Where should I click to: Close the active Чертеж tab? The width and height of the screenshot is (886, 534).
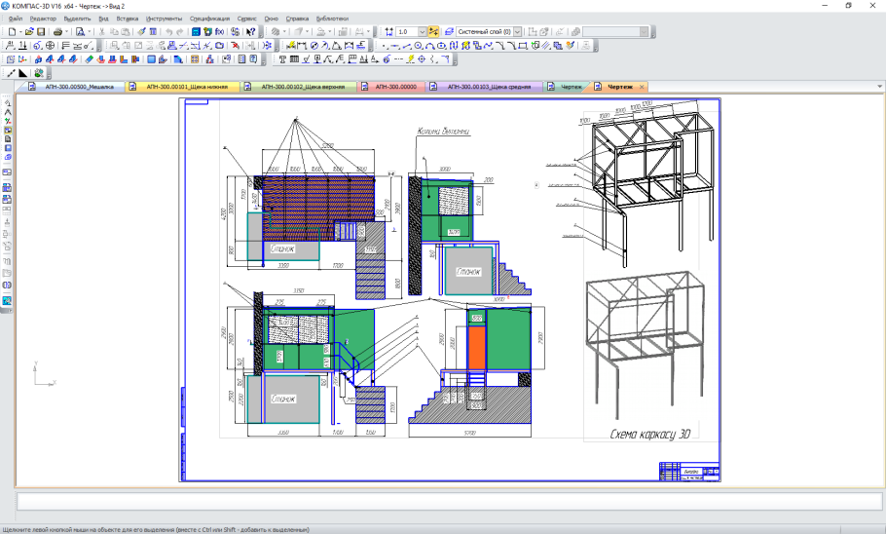[642, 87]
